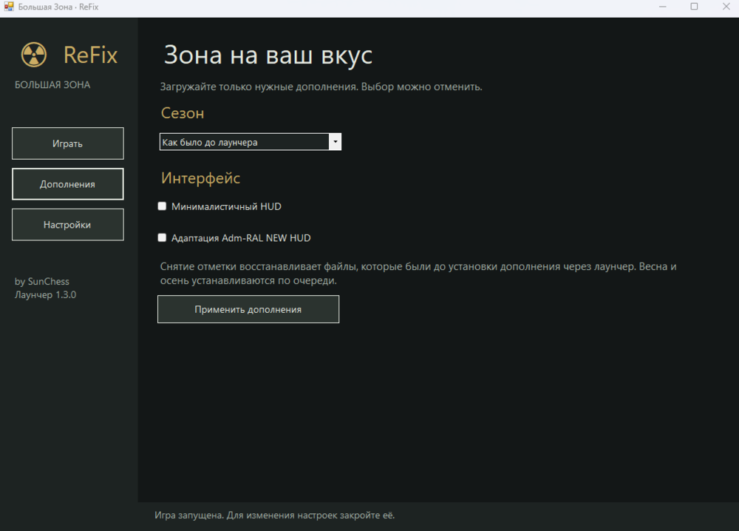
Task: Click the 'Лаунчер 1.3.0' version text
Action: coord(45,295)
